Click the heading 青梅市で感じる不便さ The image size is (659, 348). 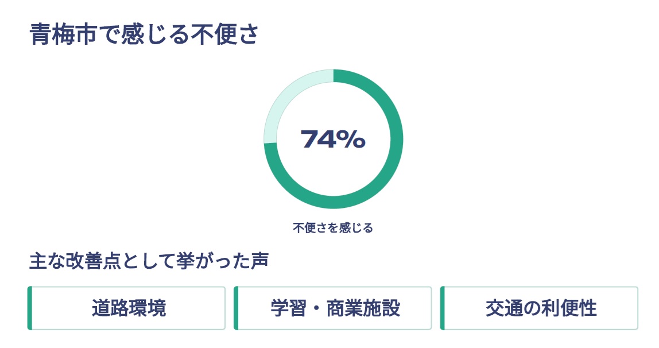click(144, 35)
